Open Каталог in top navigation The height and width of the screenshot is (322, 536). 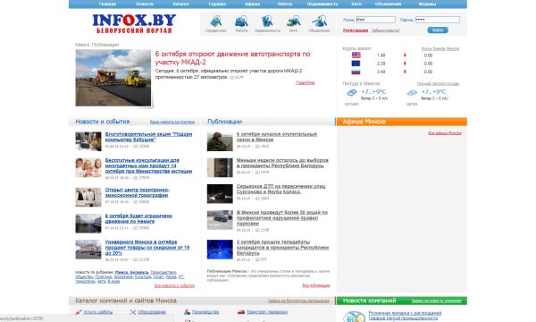pyautogui.click(x=180, y=4)
